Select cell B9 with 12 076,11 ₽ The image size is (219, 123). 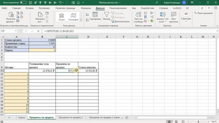click(x=42, y=71)
